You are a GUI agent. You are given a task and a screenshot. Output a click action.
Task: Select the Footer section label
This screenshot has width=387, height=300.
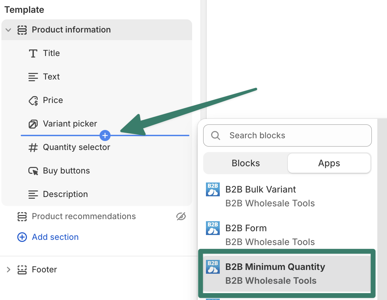point(45,269)
